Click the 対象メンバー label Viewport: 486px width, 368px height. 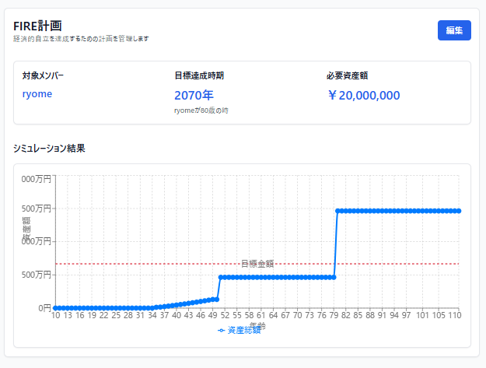pyautogui.click(x=43, y=75)
